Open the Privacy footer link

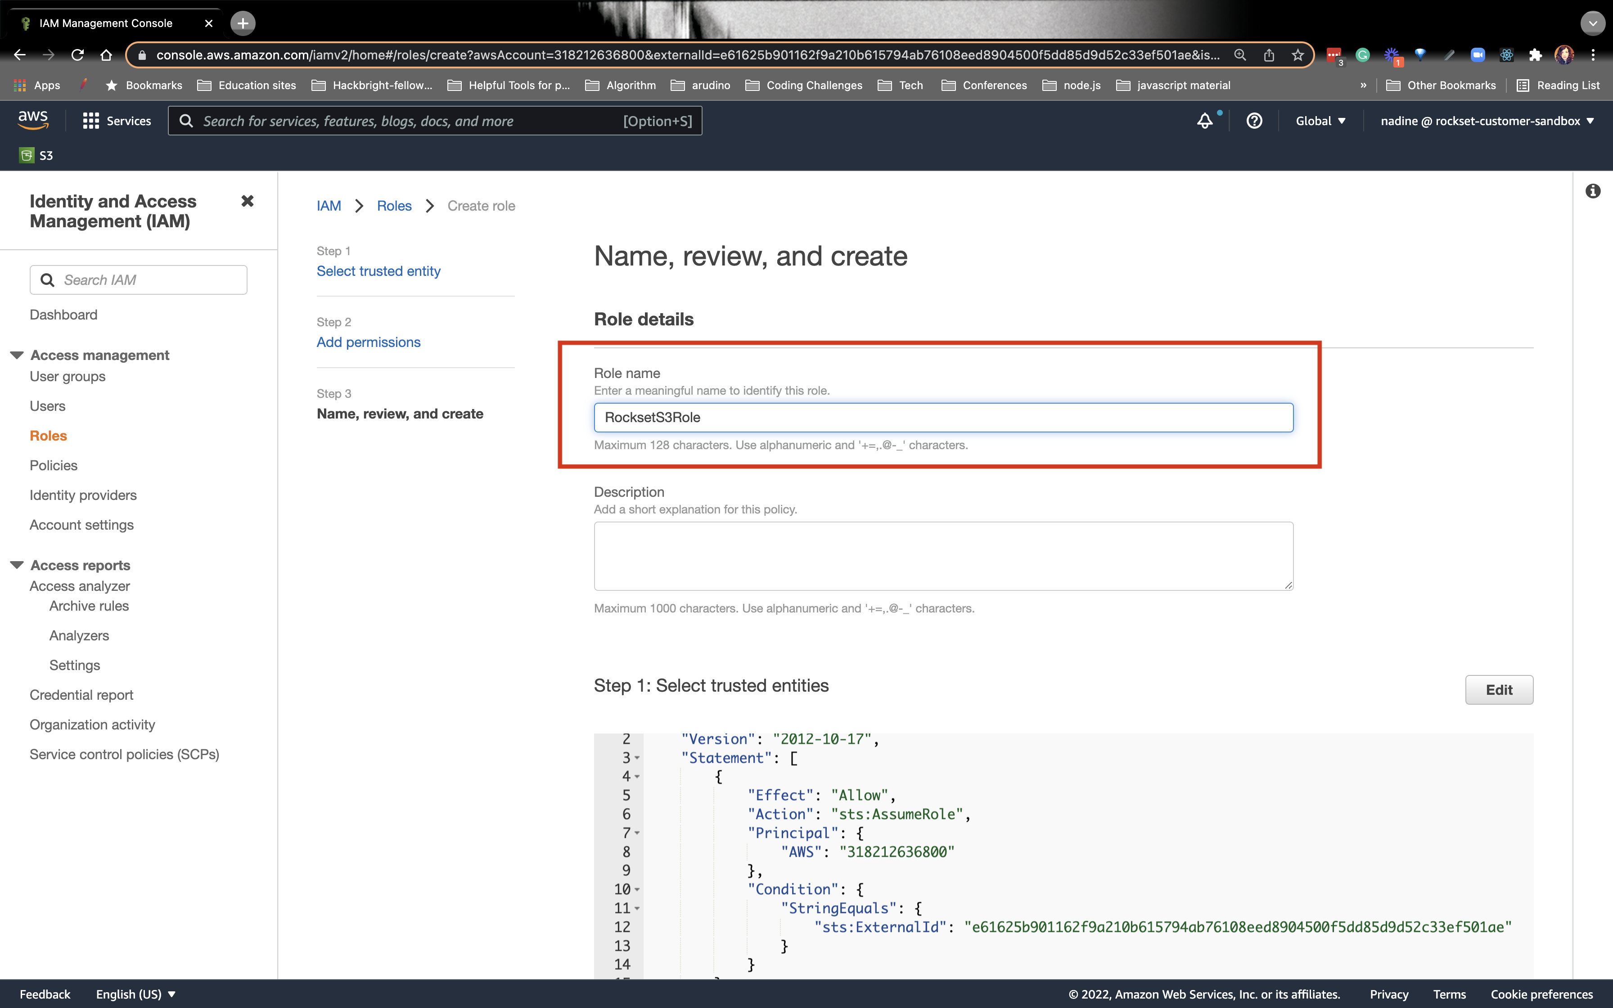pos(1388,994)
